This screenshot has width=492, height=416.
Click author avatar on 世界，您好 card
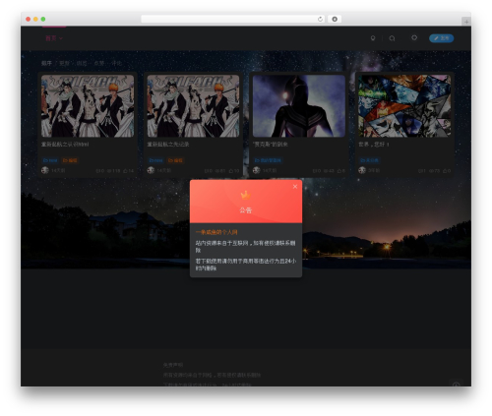point(362,170)
